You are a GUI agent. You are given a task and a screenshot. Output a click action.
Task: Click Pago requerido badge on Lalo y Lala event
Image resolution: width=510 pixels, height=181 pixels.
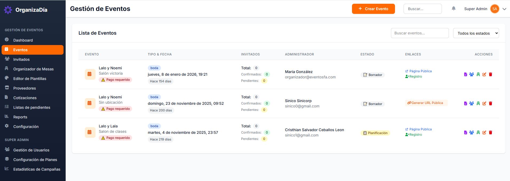pos(115,138)
